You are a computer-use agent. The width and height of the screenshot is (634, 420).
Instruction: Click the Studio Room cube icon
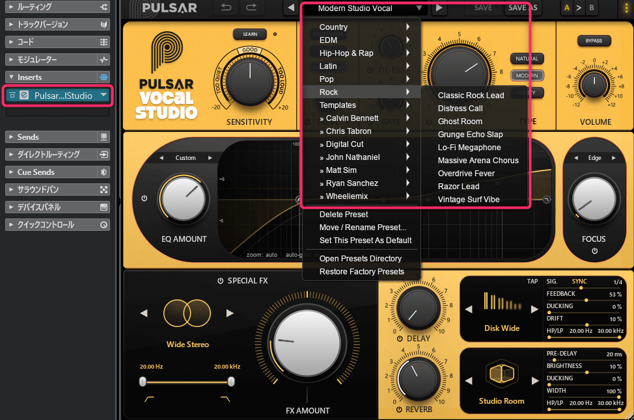501,373
